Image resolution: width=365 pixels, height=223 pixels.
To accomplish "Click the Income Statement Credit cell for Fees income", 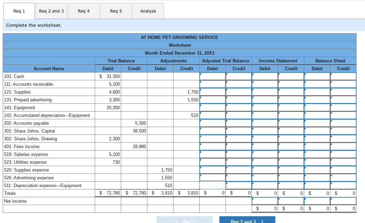I will (291, 146).
